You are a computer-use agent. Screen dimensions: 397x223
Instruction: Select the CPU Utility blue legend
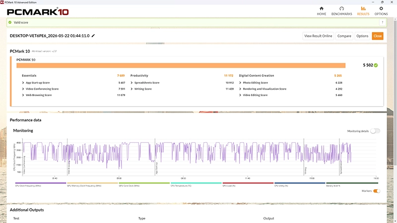tap(300, 184)
